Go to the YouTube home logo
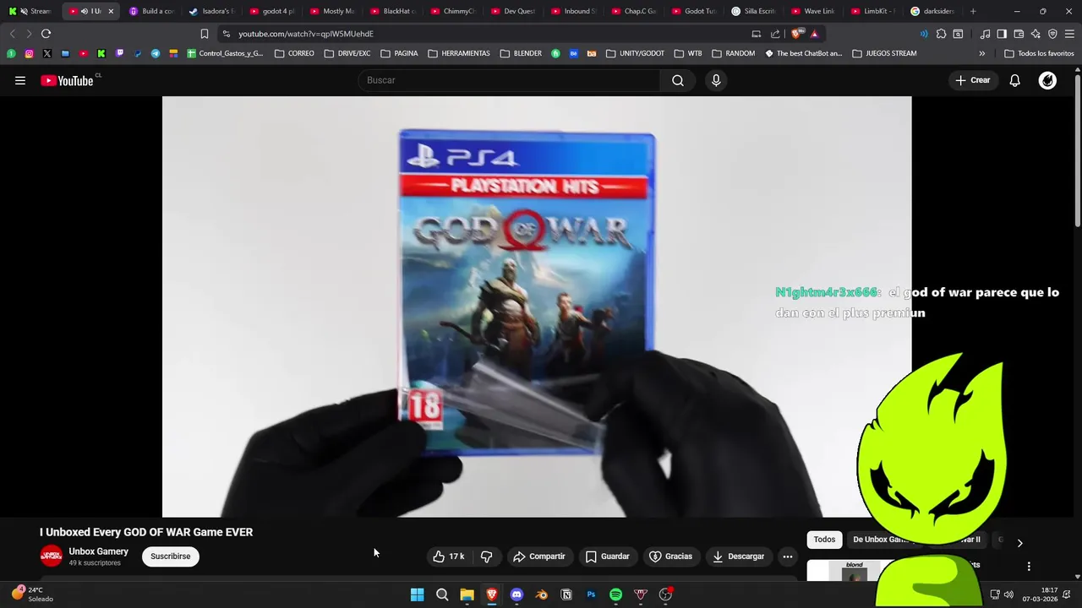Screen dimensions: 1082x608 [x=68, y=80]
